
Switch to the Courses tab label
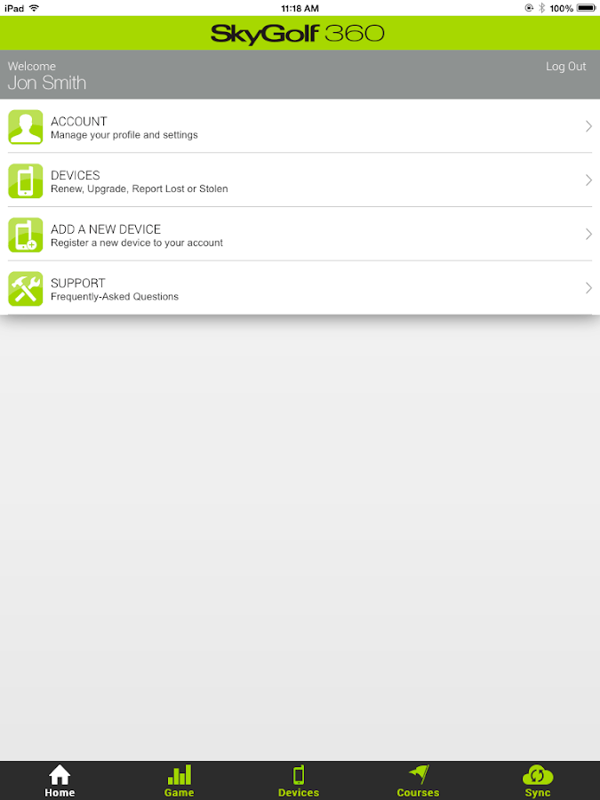click(419, 792)
